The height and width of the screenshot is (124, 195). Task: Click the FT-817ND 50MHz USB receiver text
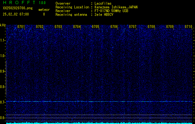[111, 11]
